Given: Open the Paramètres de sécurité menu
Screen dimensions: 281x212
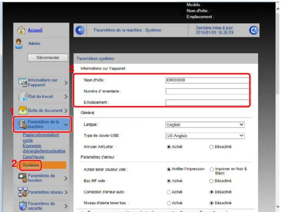Looking at the screenshot, I should pos(41,206).
